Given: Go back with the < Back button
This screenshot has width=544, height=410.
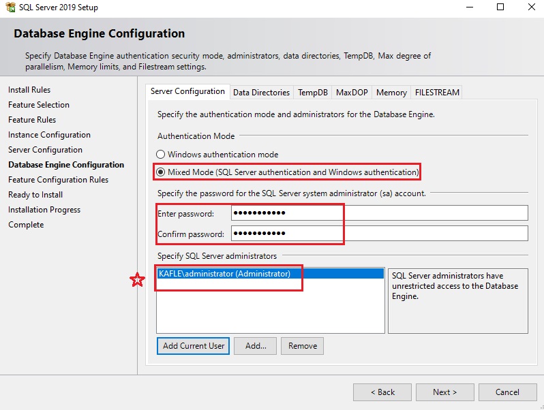Looking at the screenshot, I should click(x=382, y=392).
